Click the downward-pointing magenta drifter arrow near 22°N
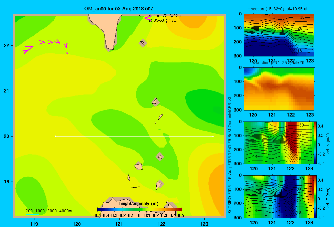The width and height of the screenshot is (334, 227). pos(66,45)
